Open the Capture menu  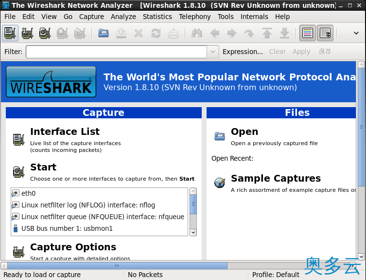(91, 17)
